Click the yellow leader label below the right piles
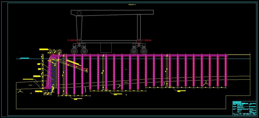Screen dimensions: 259x118 [x=181, y=91]
